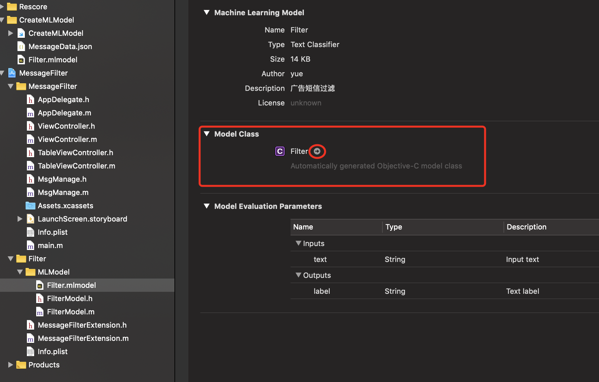Screen dimensions: 599x382
Task: Sort parameters by Name column header
Action: (336, 227)
